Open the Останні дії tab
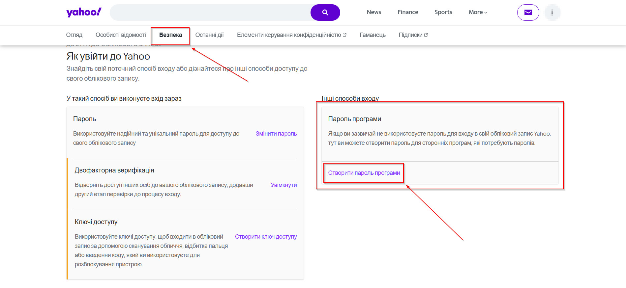Screen dimensions: 626x288 pyautogui.click(x=209, y=35)
